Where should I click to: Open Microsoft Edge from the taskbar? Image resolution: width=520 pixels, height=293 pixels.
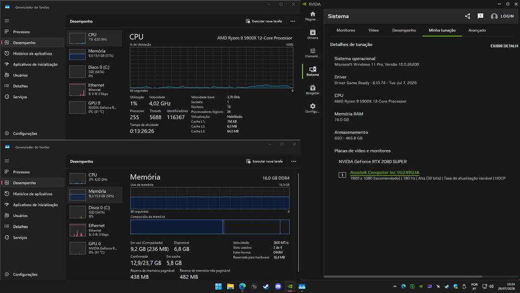242,286
